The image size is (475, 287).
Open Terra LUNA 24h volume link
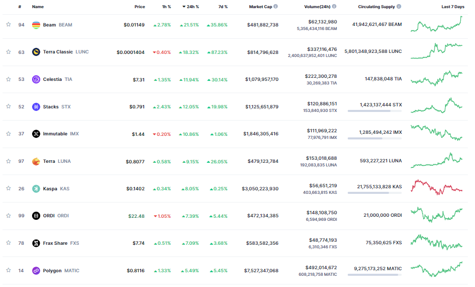[x=322, y=158]
